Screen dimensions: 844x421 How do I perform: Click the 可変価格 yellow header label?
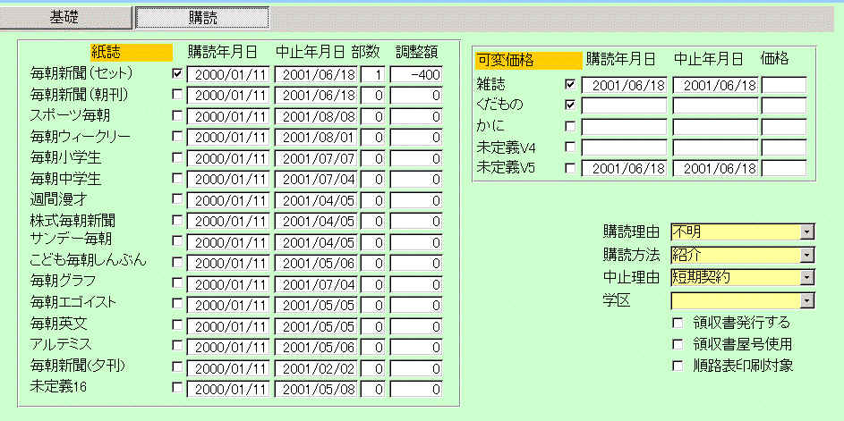coord(529,60)
